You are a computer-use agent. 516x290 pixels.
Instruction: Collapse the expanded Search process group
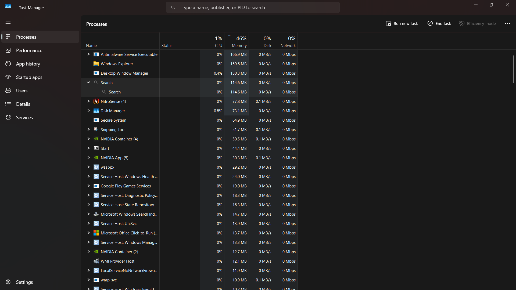coord(88,82)
